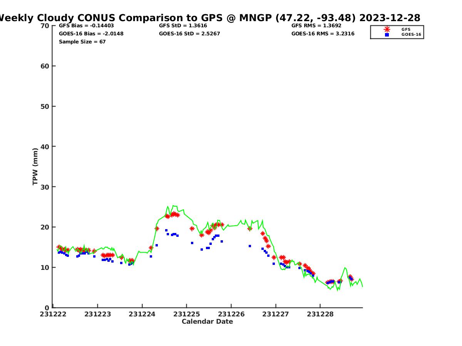
Task: Click the y-axis tick label 70
Action: 45,26
